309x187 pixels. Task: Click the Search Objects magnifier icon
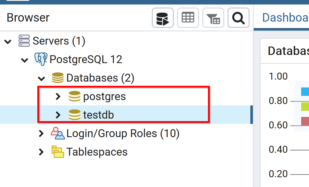point(239,18)
